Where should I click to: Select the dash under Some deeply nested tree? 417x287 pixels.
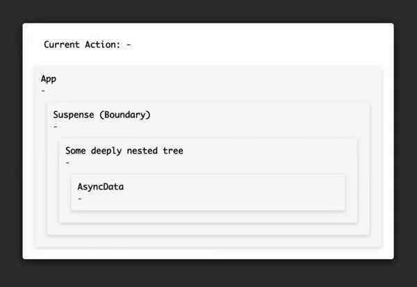[67, 163]
